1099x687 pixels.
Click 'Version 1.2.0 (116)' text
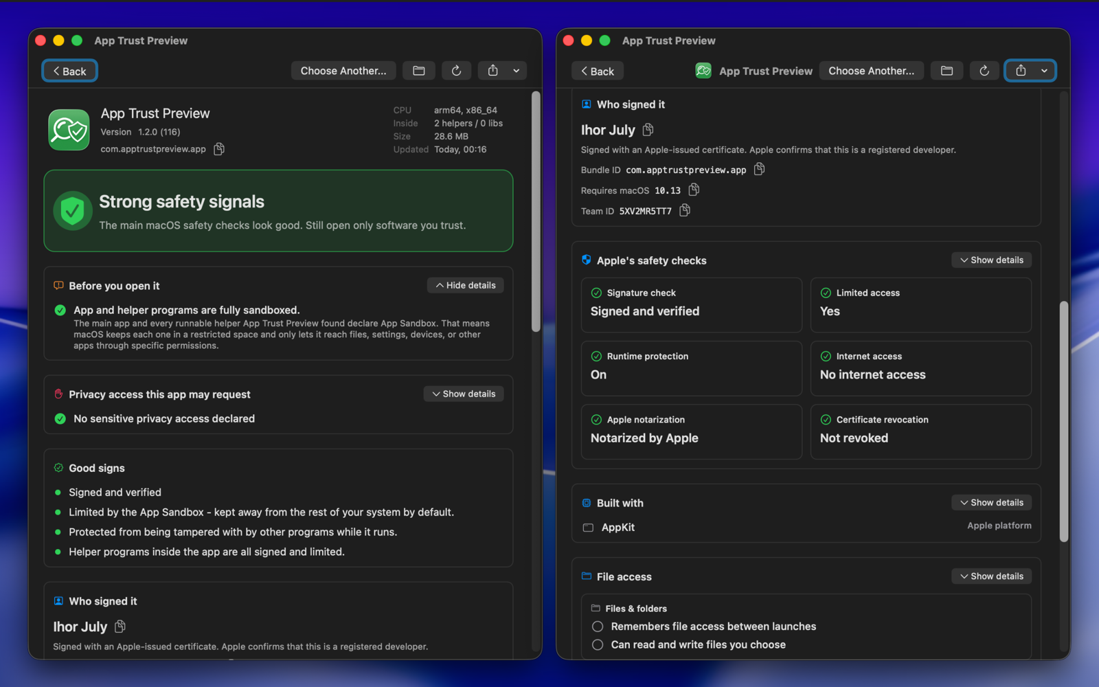(140, 132)
